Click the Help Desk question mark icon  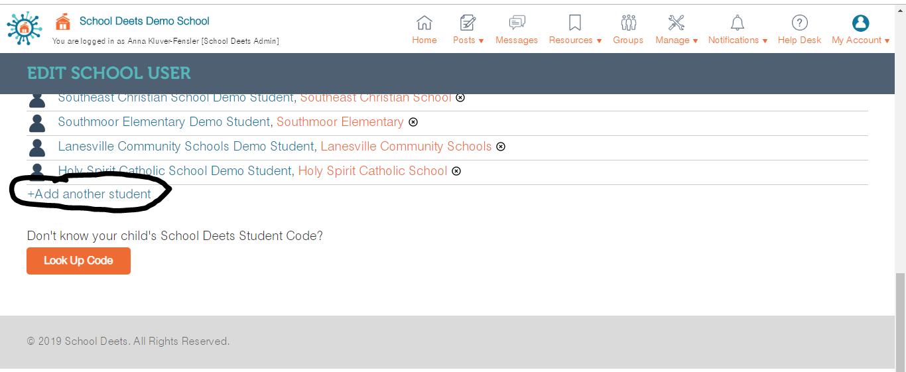point(800,23)
